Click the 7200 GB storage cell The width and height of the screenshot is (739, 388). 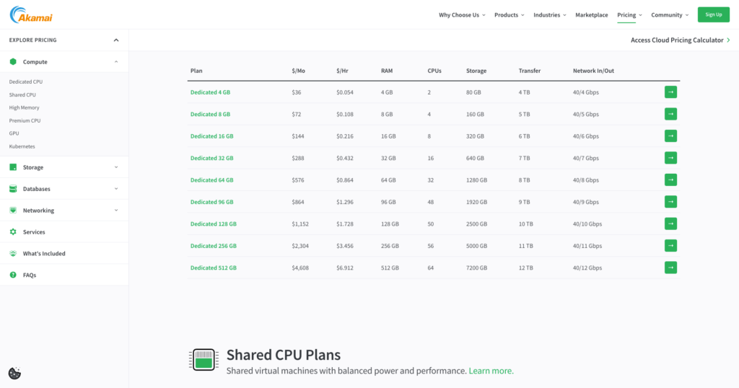[x=476, y=268]
